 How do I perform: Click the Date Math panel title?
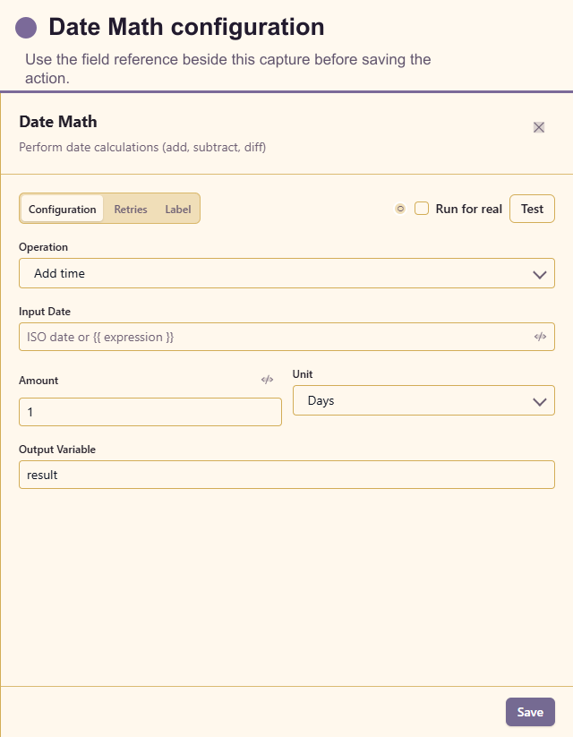coord(58,122)
